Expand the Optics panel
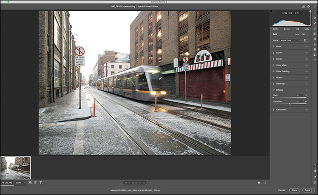318x195 pixels. (273, 78)
